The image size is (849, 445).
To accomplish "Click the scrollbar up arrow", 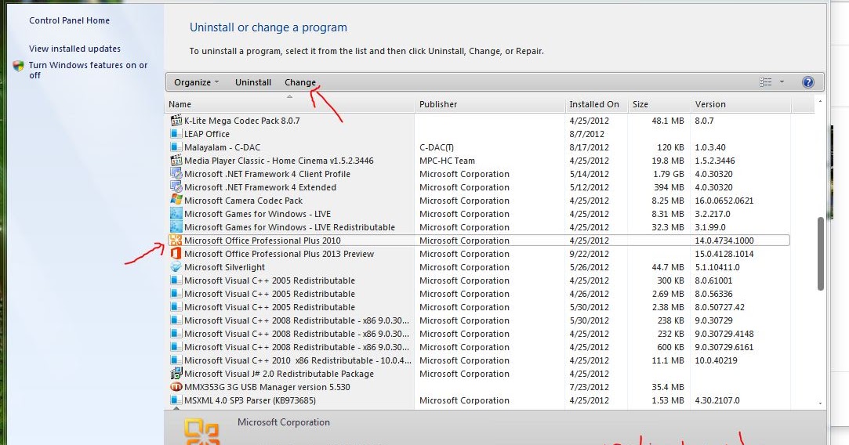I will [x=820, y=102].
